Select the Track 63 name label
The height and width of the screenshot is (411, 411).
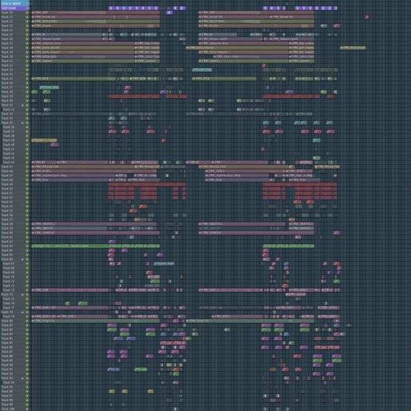coord(9,246)
